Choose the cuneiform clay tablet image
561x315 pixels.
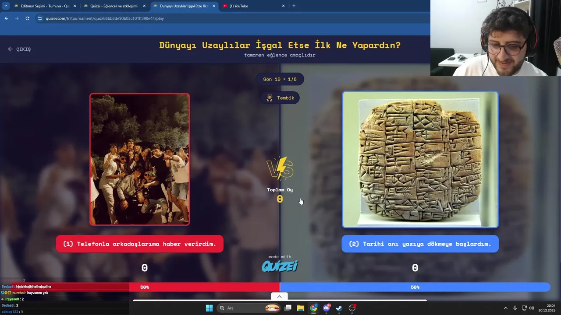click(x=420, y=160)
